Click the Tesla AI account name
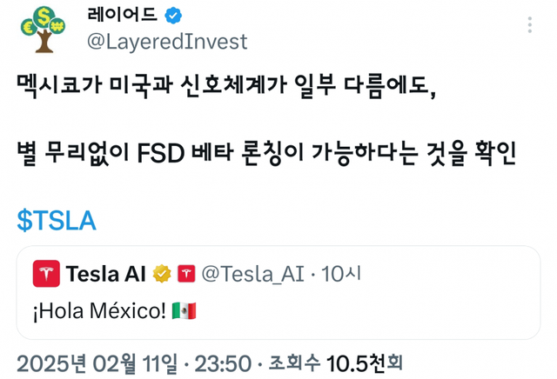Image resolution: width=557 pixels, height=379 pixels. 107,274
